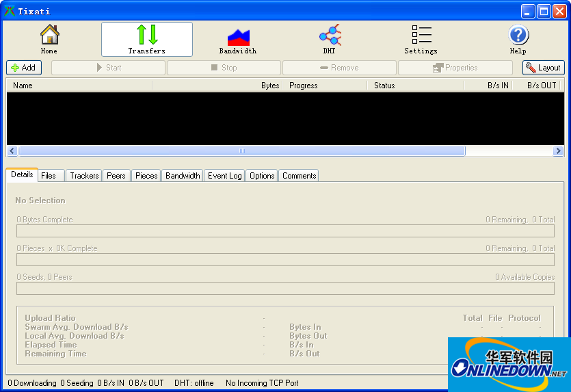Image resolution: width=571 pixels, height=392 pixels.
Task: Sort by the Status column header
Action: click(x=415, y=86)
